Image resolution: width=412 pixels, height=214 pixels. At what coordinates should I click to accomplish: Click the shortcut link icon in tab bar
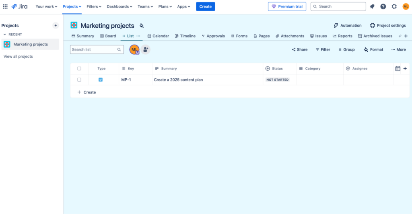tap(400, 36)
